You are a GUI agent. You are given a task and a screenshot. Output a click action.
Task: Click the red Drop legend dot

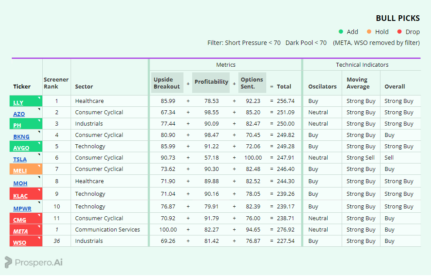click(x=400, y=32)
